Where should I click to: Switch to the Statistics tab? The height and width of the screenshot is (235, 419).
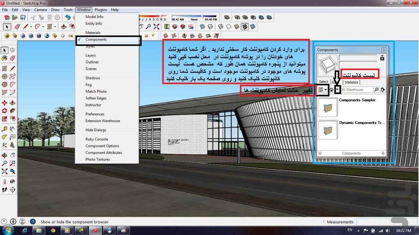[x=351, y=82]
